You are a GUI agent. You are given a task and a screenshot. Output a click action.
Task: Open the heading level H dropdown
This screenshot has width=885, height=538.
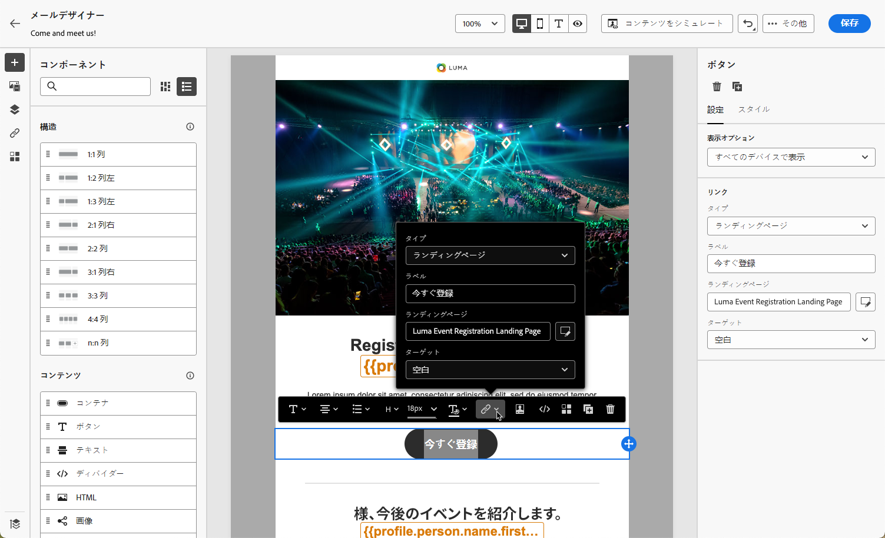[x=392, y=409]
